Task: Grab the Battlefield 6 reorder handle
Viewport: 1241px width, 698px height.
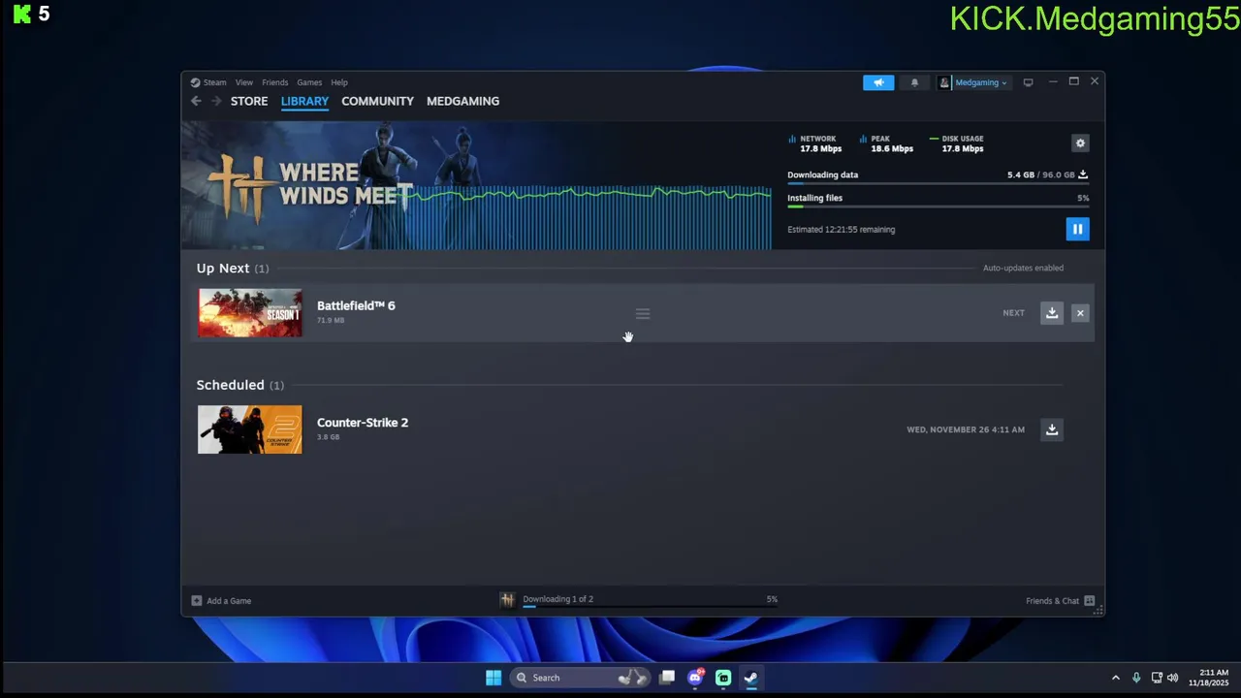Action: (643, 313)
